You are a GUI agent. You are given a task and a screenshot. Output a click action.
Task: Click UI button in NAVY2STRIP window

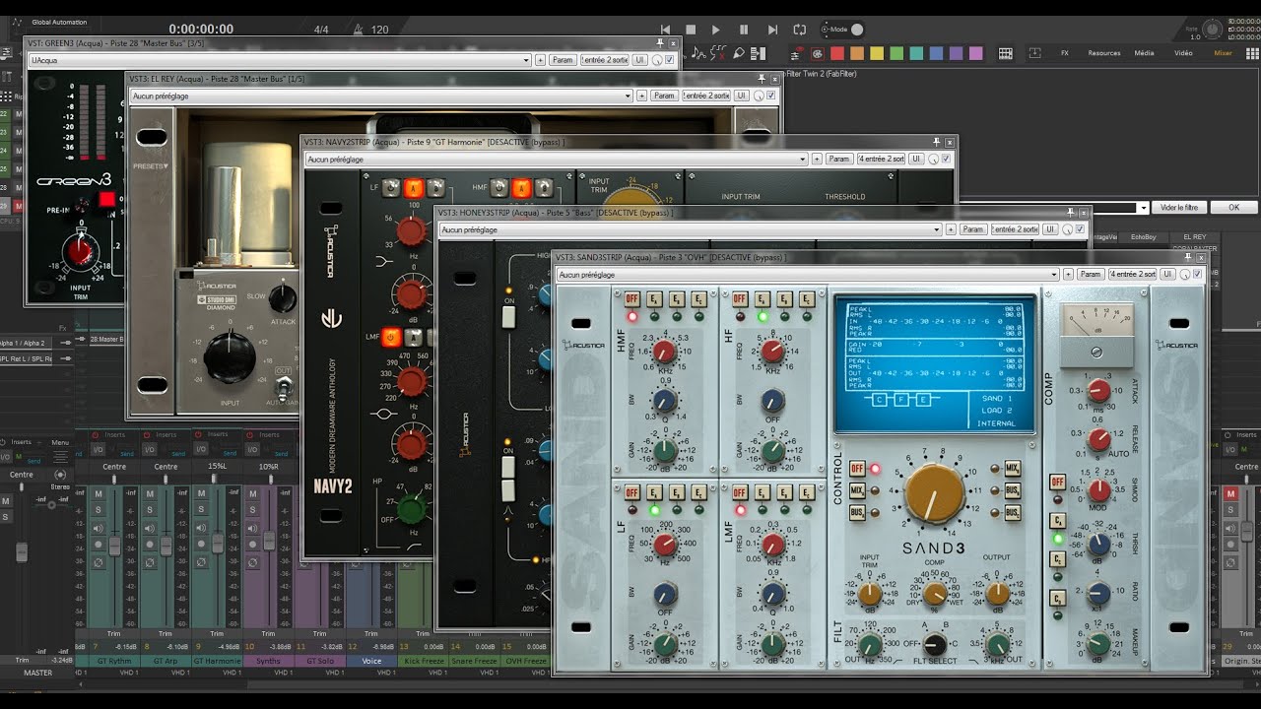pos(916,159)
